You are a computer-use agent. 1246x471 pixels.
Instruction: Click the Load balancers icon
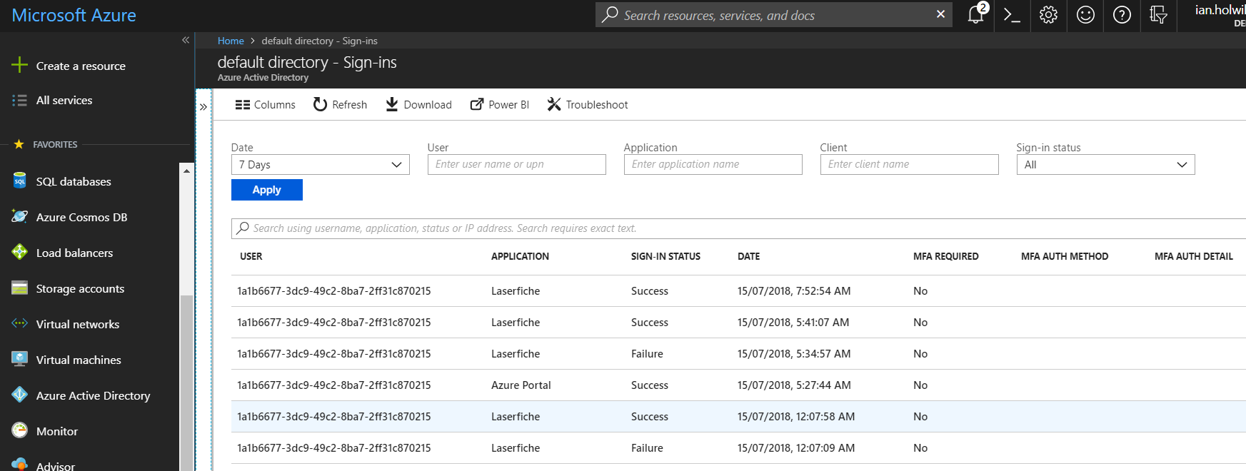[19, 253]
